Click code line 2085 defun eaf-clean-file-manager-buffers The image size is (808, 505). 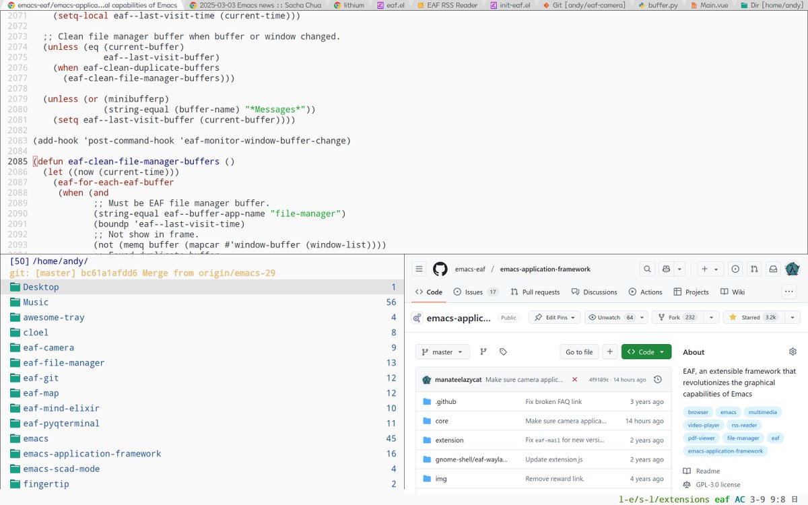pos(133,162)
